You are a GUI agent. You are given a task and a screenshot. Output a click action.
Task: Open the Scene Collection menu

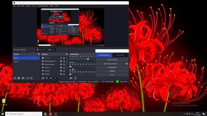click(43, 6)
